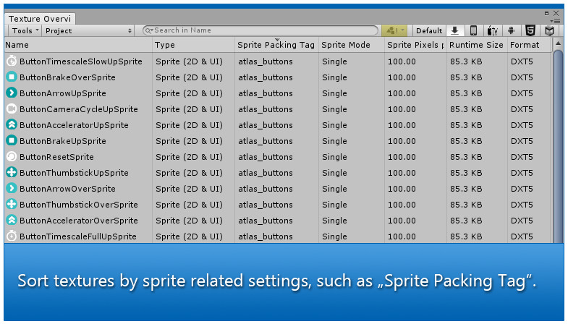The height and width of the screenshot is (324, 568).
Task: Select the Apple TV platform icon
Action: (493, 30)
